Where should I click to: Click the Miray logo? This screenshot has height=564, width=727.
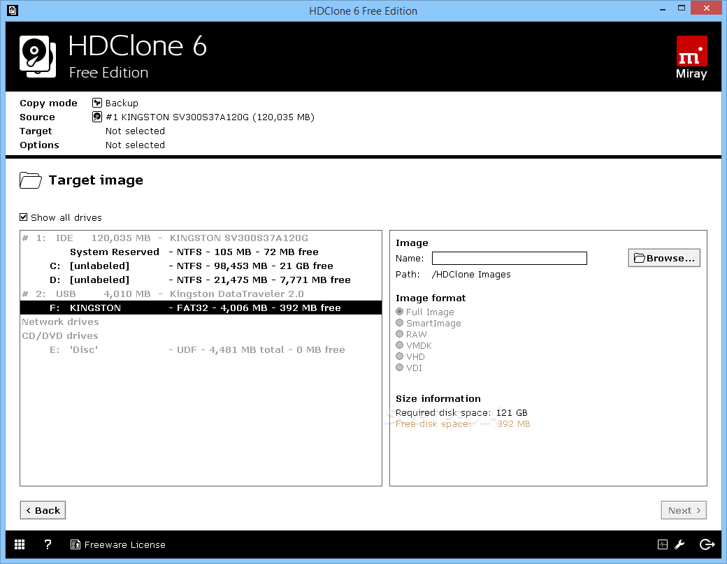[691, 57]
